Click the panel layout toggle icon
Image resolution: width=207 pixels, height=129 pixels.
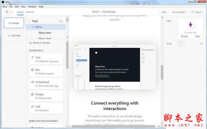[x=7, y=12]
